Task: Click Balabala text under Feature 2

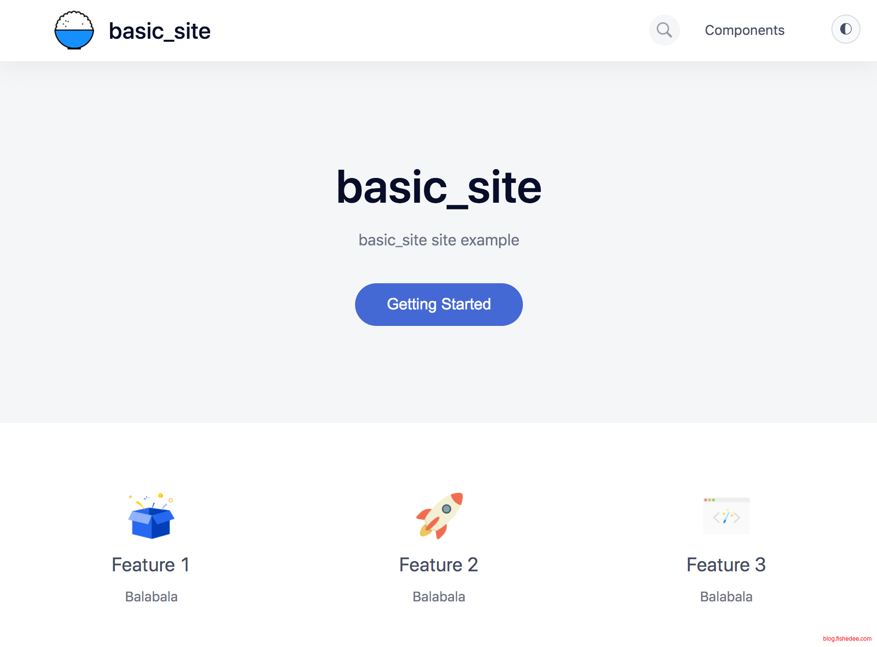Action: click(438, 597)
